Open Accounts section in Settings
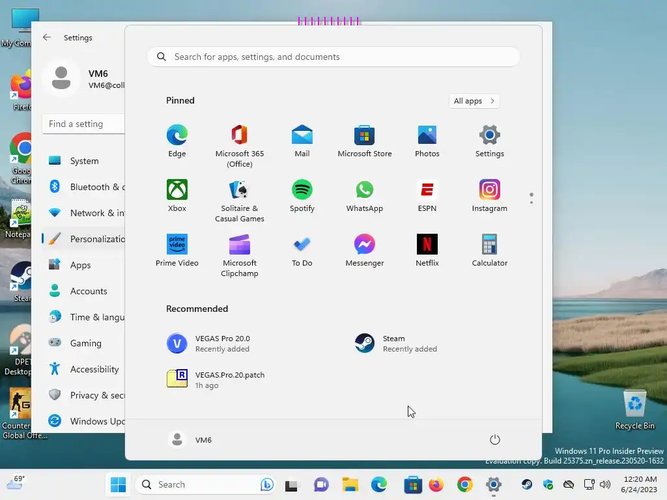This screenshot has width=667, height=500. click(x=85, y=291)
